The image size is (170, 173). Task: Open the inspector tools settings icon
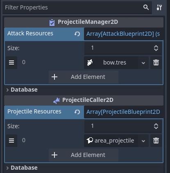159,7
